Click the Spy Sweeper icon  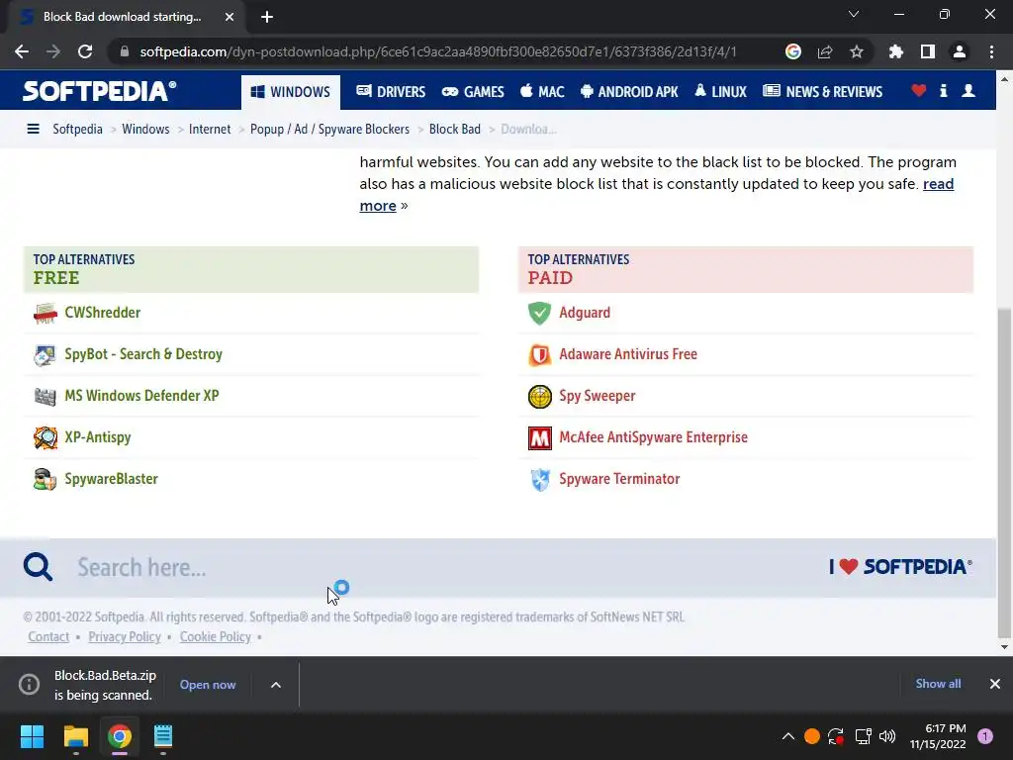pos(539,396)
